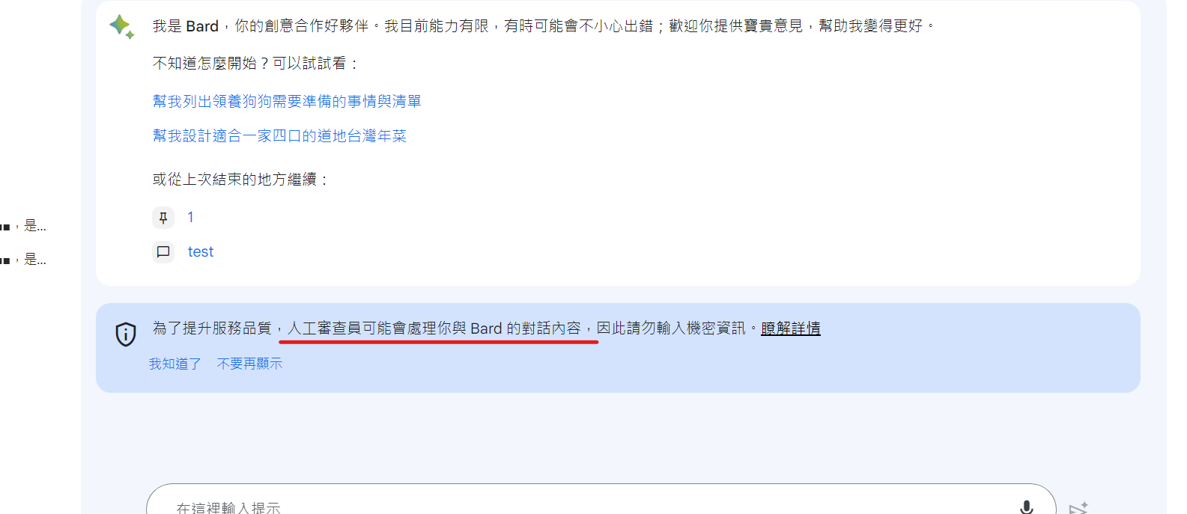Click the send prompt arrow icon

pos(1078,507)
